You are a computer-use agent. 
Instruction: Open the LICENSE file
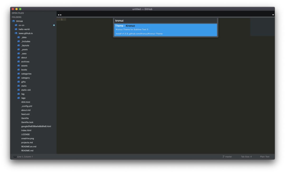[25, 134]
